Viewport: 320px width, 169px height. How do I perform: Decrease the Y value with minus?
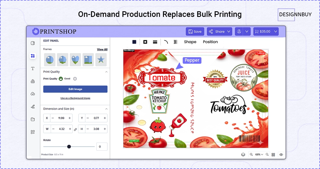click(x=88, y=118)
